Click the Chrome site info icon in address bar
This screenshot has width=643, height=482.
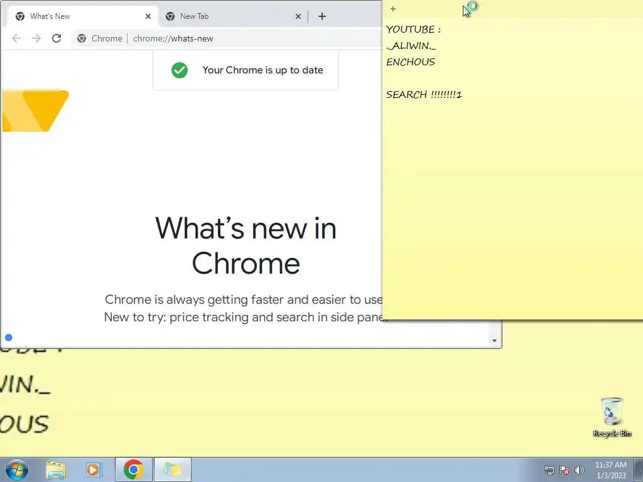coord(82,38)
